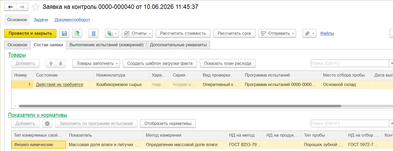Click the delete indicator row icon

click(47, 124)
